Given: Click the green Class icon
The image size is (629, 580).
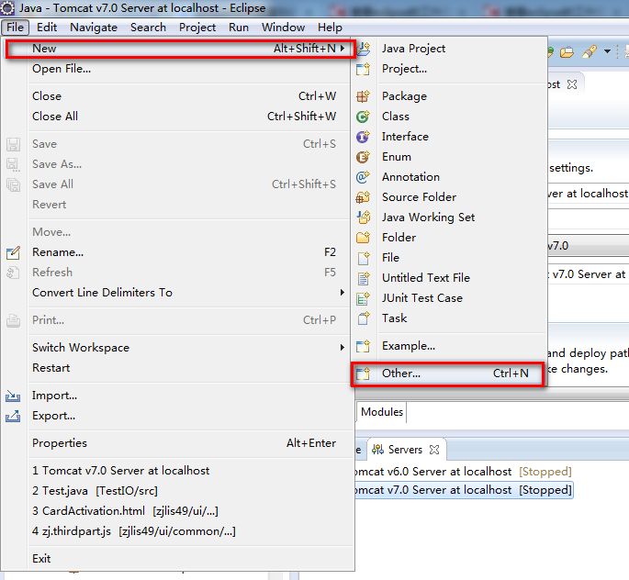Looking at the screenshot, I should pos(364,117).
